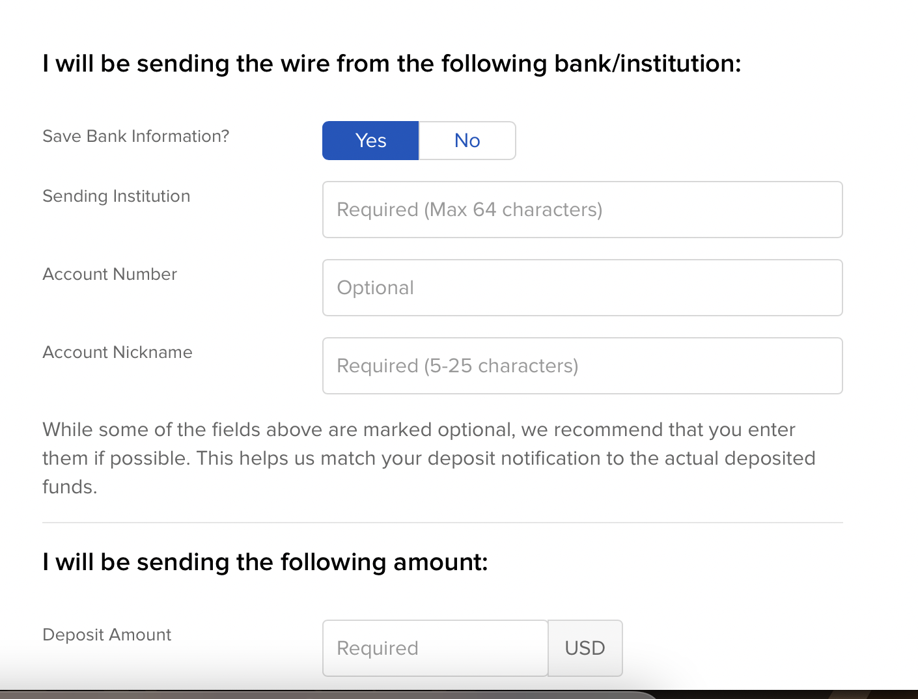Click the 'sending the following amount' heading
918x699 pixels.
(x=265, y=562)
